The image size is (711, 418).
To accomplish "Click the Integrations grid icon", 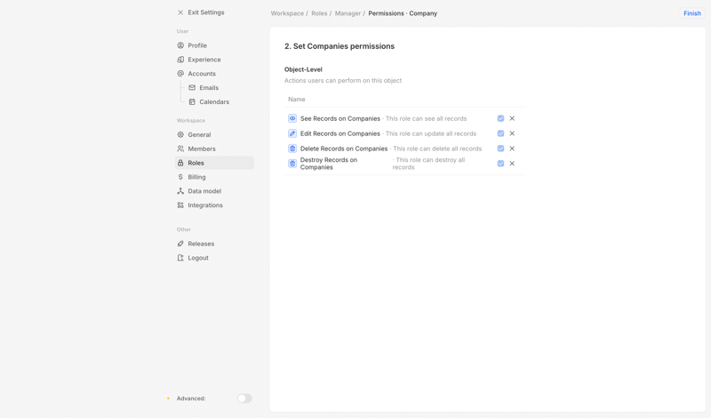I will pyautogui.click(x=180, y=205).
